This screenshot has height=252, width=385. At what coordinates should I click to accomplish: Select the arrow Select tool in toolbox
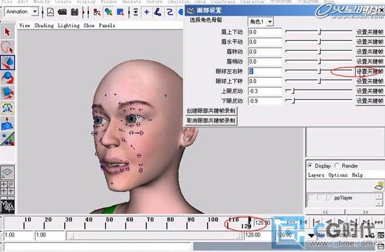pos(7,32)
